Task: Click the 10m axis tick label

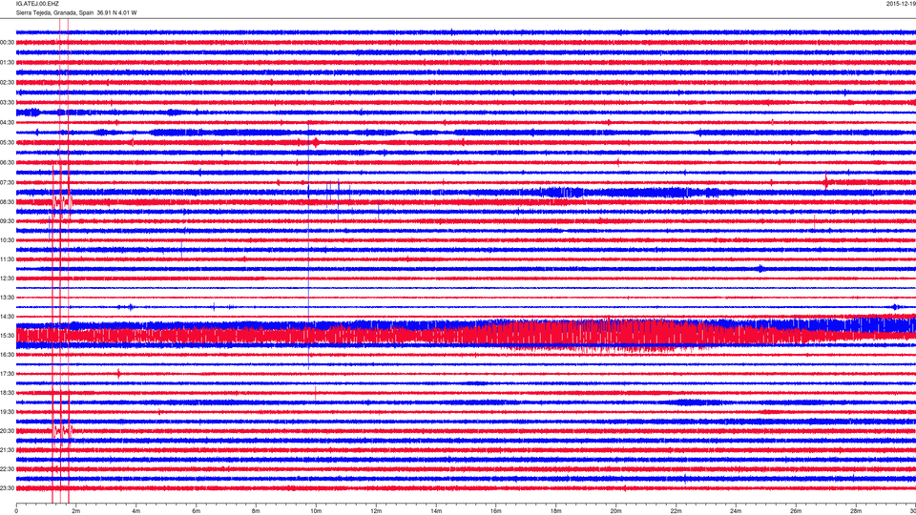Action: [316, 511]
